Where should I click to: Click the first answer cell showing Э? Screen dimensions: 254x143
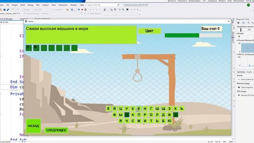pyautogui.click(x=29, y=48)
